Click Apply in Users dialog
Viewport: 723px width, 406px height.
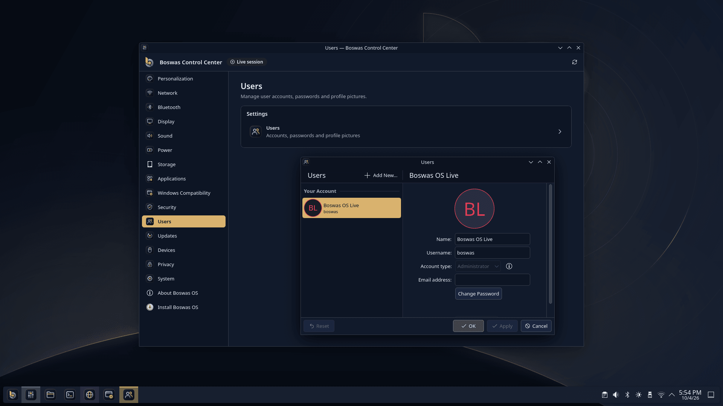click(x=502, y=326)
